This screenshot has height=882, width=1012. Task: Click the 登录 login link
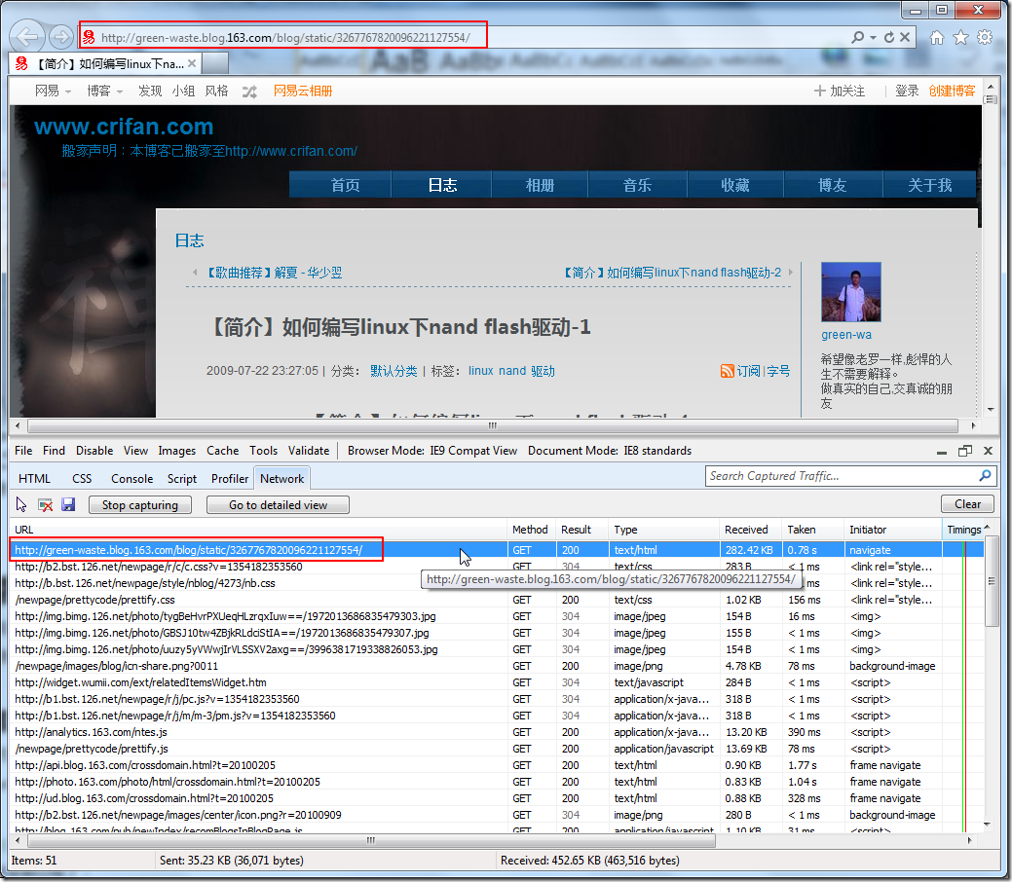click(x=907, y=91)
